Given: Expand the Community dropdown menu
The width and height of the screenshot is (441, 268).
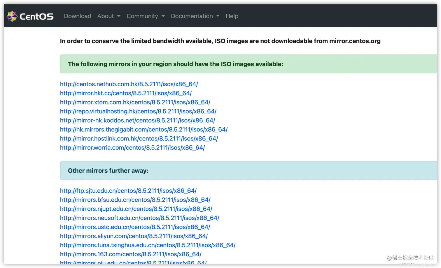Looking at the screenshot, I should pyautogui.click(x=146, y=16).
